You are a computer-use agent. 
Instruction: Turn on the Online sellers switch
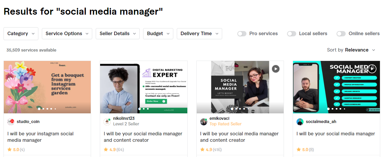click(x=341, y=34)
